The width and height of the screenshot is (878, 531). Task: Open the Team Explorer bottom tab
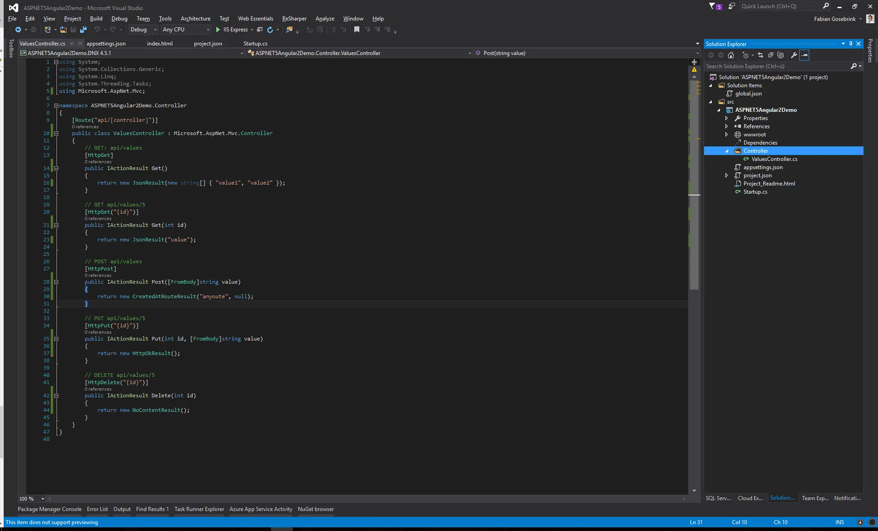click(x=815, y=498)
